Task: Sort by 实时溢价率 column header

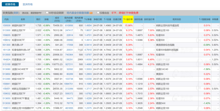Action: click(x=149, y=19)
